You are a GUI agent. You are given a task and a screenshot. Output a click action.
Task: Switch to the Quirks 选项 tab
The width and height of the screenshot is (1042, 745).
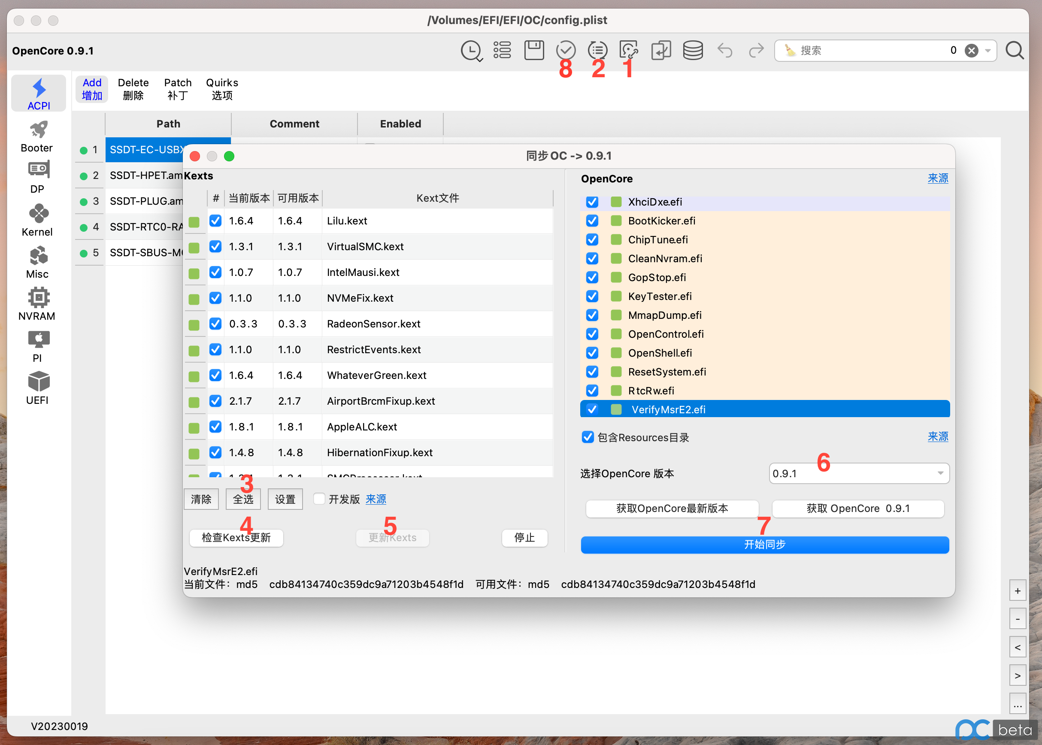222,89
